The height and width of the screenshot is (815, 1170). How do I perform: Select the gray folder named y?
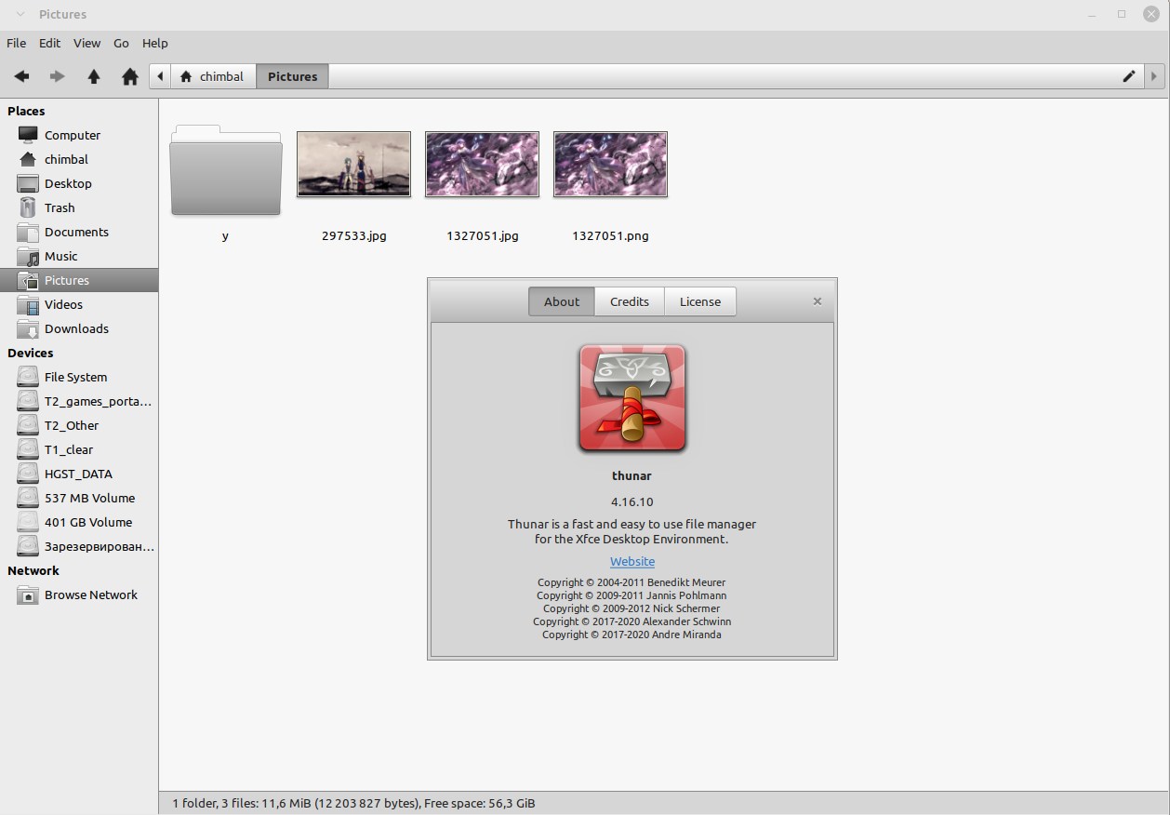point(225,170)
